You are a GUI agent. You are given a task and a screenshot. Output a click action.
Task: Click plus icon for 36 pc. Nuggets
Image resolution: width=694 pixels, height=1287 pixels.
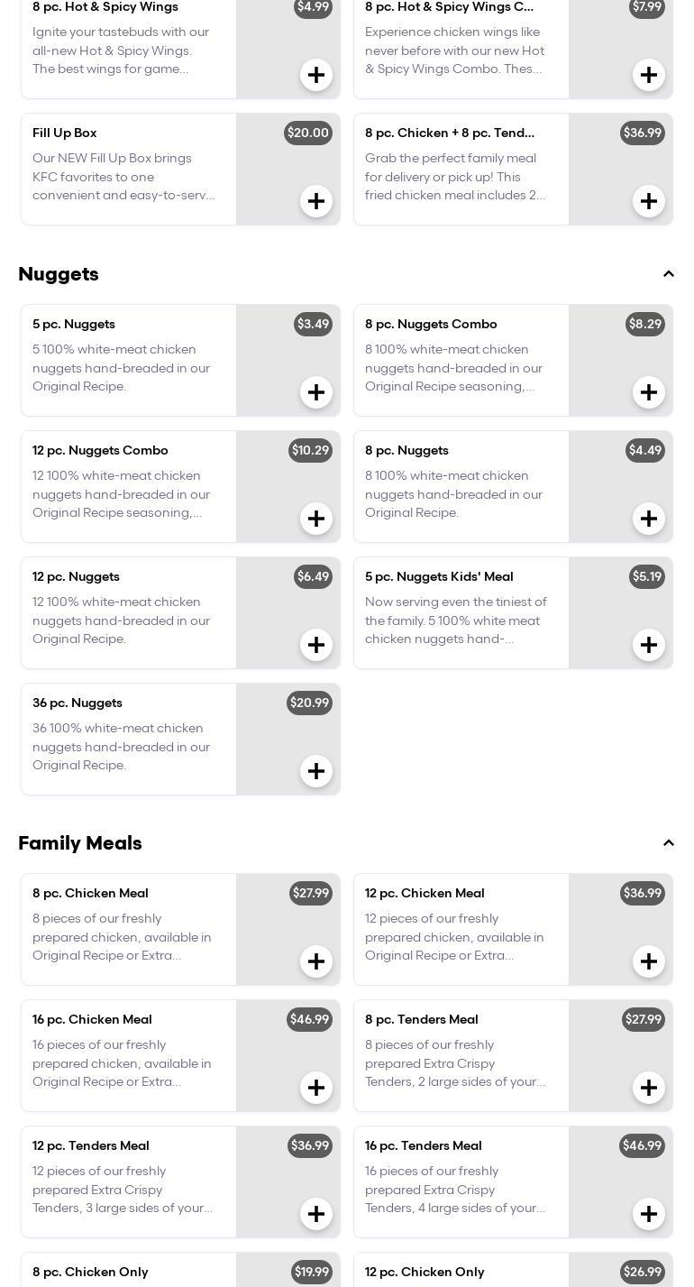[316, 771]
